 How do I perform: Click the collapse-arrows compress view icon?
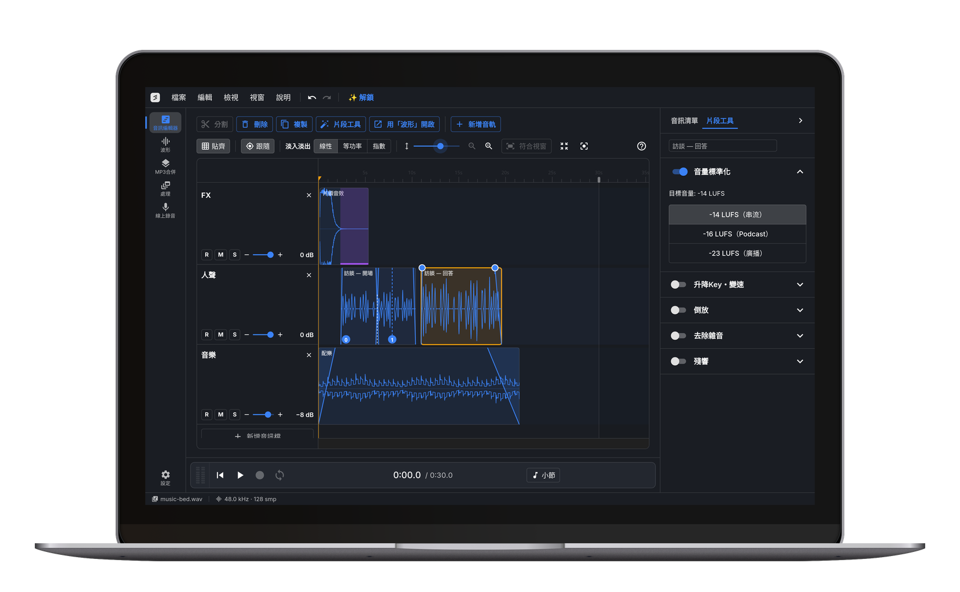[564, 146]
